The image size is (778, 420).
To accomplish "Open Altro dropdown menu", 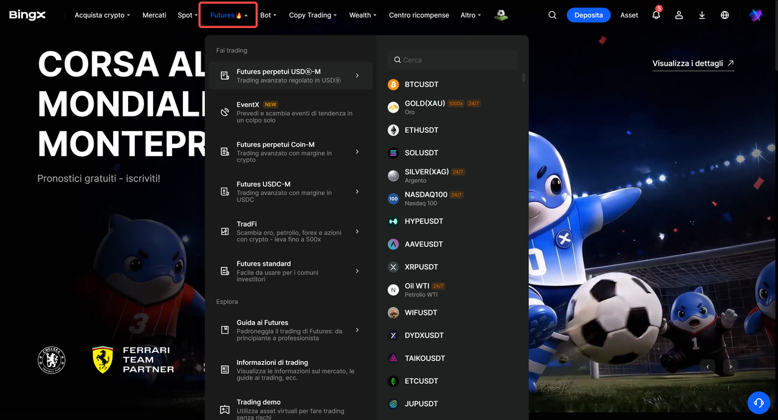I will point(471,15).
